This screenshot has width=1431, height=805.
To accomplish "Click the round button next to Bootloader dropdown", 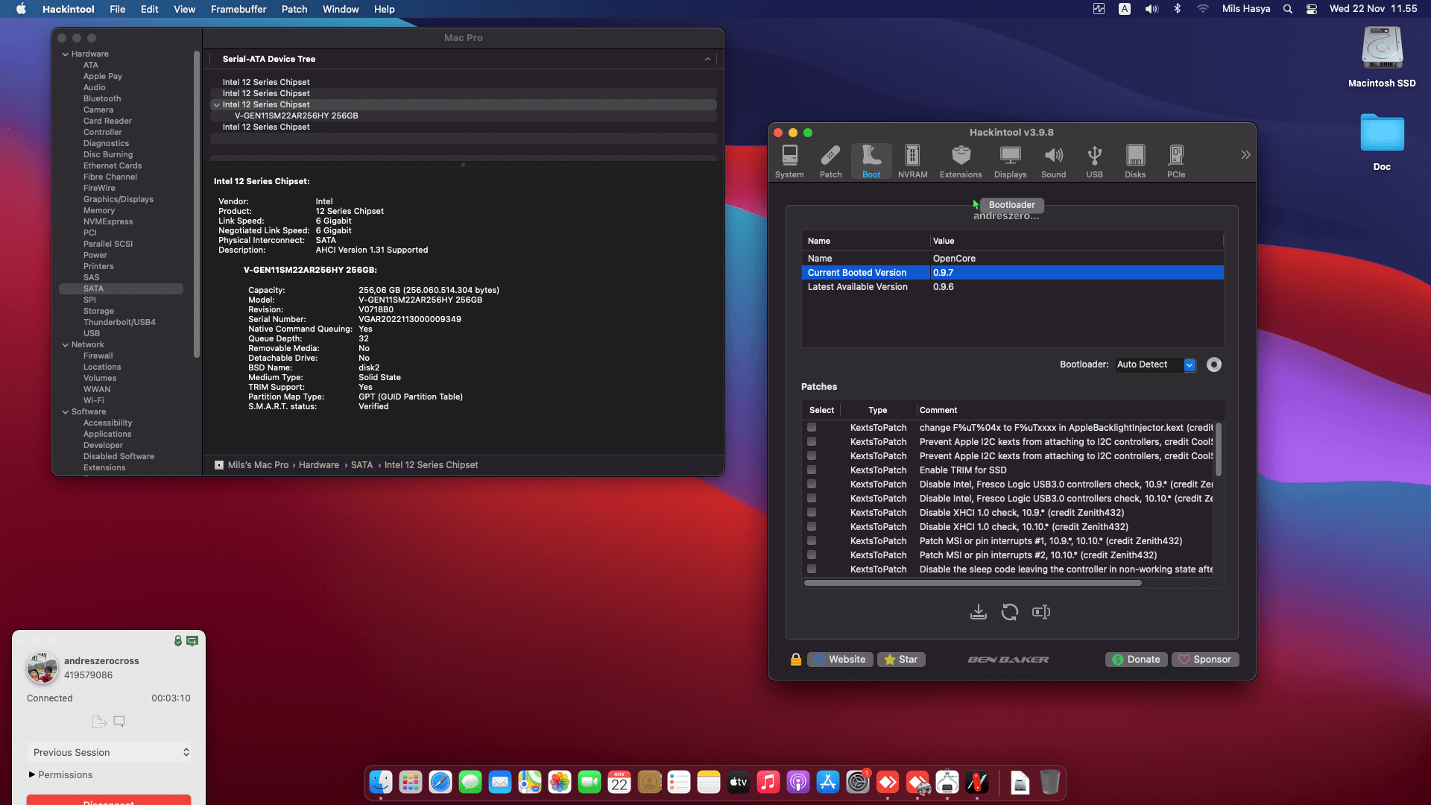I will point(1214,364).
